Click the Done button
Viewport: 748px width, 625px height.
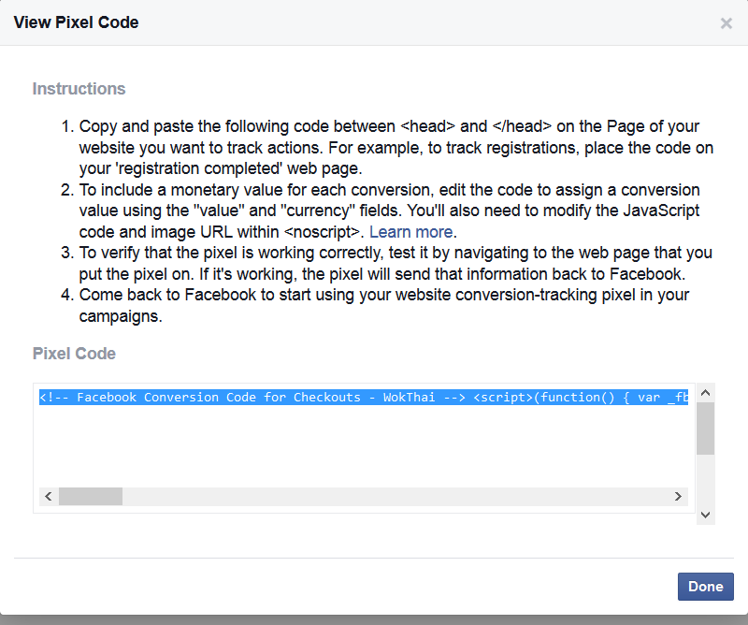tap(706, 587)
